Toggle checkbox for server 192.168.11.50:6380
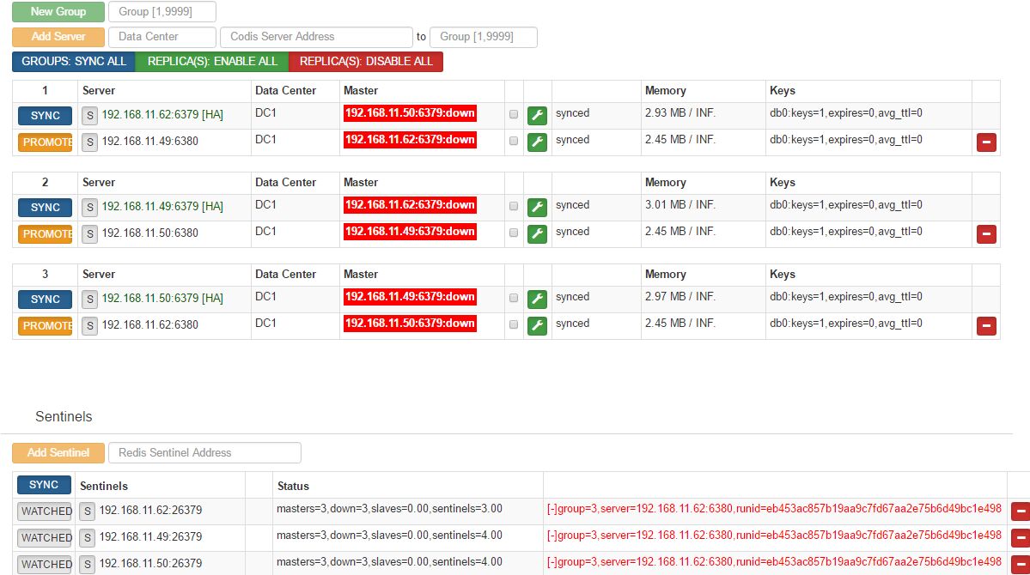 [x=514, y=233]
